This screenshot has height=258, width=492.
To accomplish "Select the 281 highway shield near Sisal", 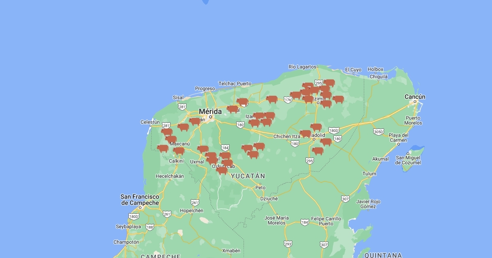I will 182,106.
